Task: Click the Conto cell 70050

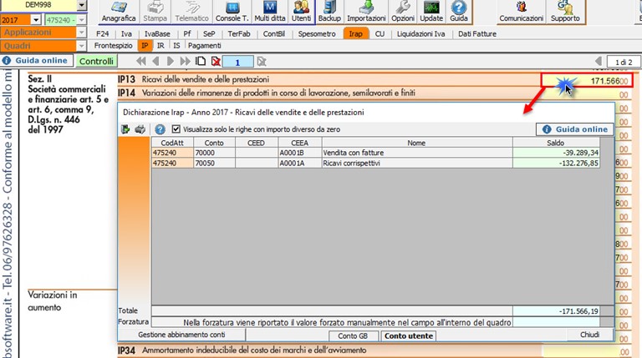Action: (214, 163)
